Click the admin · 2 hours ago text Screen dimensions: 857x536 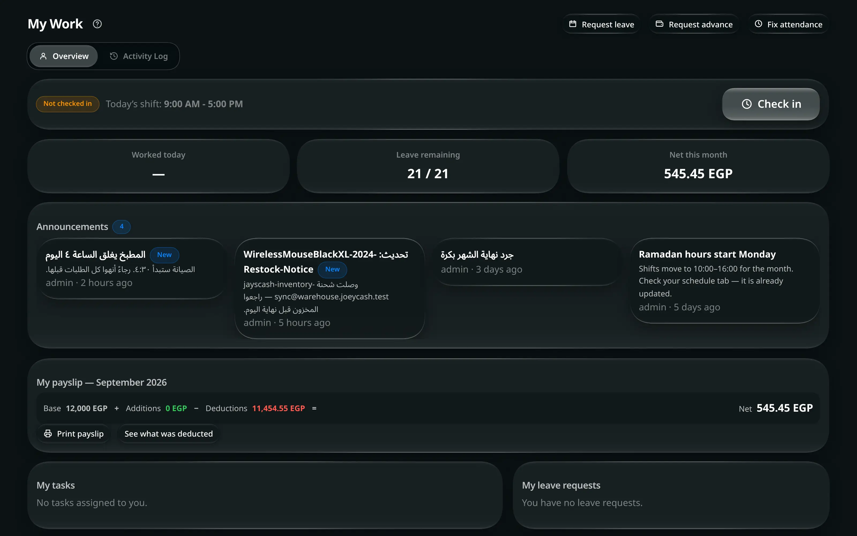click(x=89, y=282)
